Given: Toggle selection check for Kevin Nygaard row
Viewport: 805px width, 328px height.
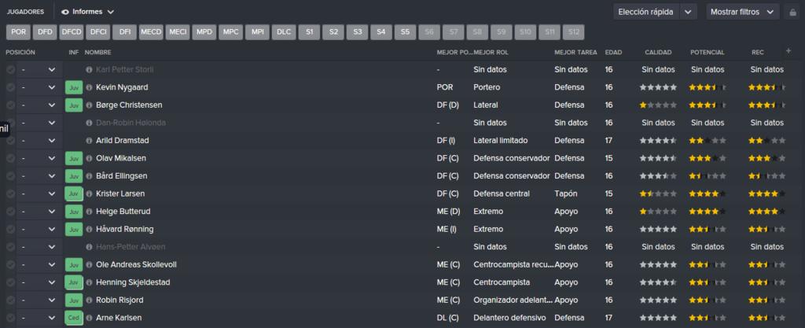Looking at the screenshot, I should click(10, 87).
